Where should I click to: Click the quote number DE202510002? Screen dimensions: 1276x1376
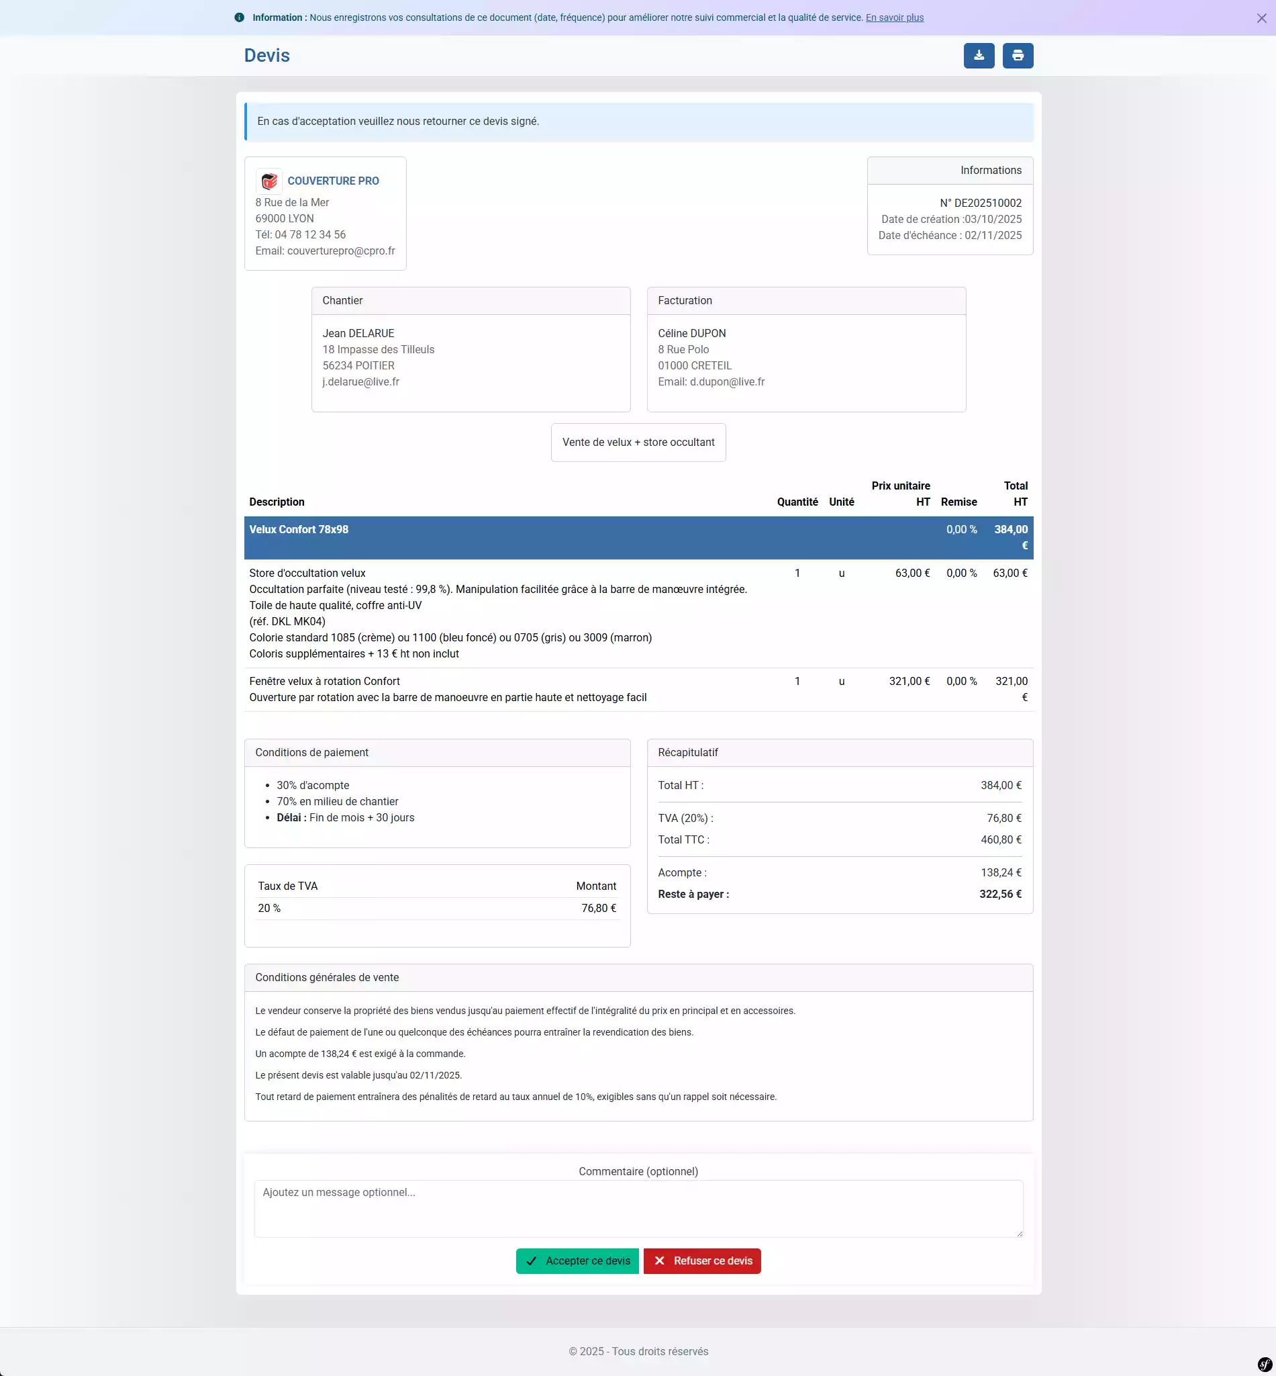981,202
